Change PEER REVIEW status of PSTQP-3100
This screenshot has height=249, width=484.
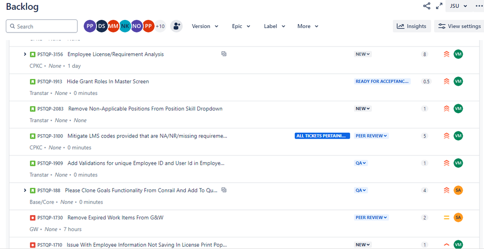pyautogui.click(x=371, y=136)
